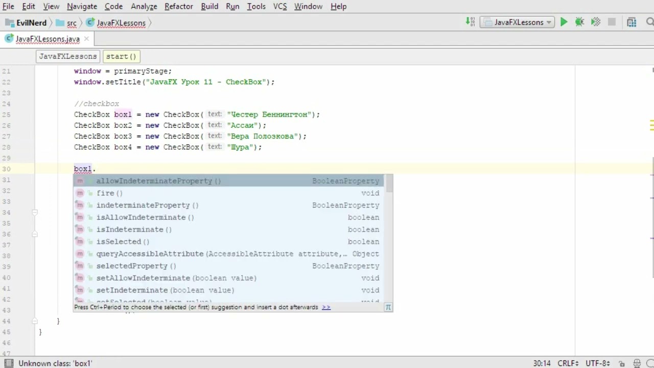Image resolution: width=654 pixels, height=368 pixels.
Task: Select isSelected() suggestion
Action: (229, 242)
